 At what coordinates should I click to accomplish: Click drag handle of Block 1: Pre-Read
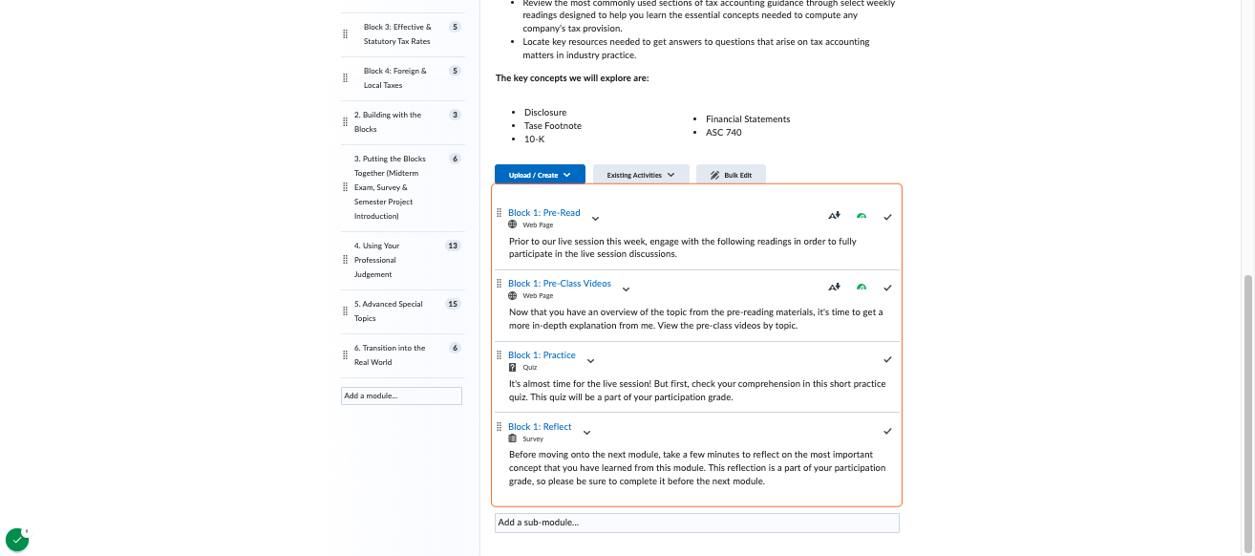coord(499,213)
